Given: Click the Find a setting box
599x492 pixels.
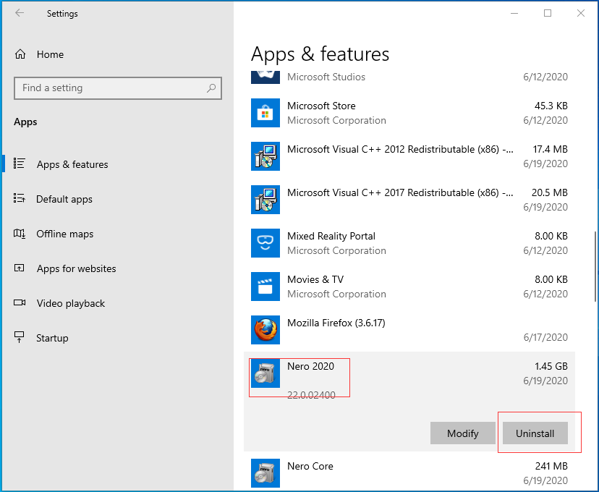Looking at the screenshot, I should point(118,88).
